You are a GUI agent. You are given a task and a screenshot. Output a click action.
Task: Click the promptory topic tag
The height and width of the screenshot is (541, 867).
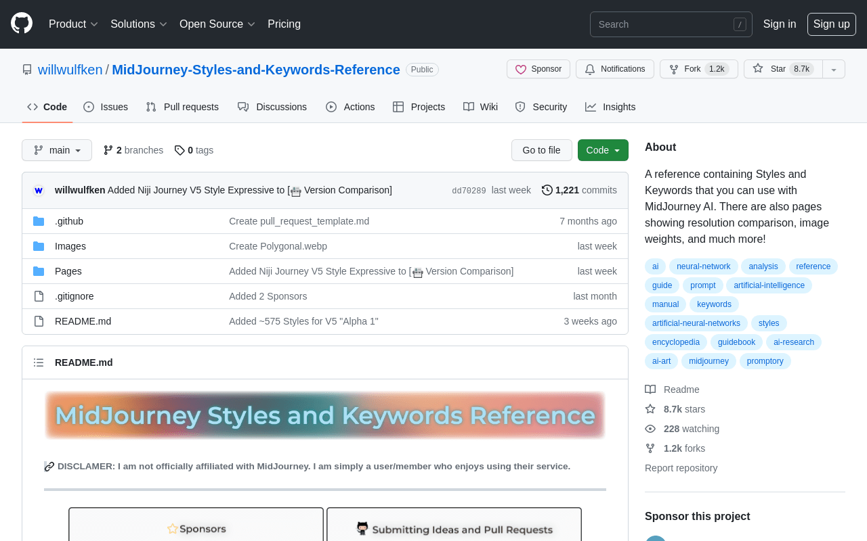(x=765, y=361)
